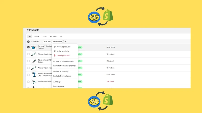Click the Taladro Atornillado product name

(45, 75)
